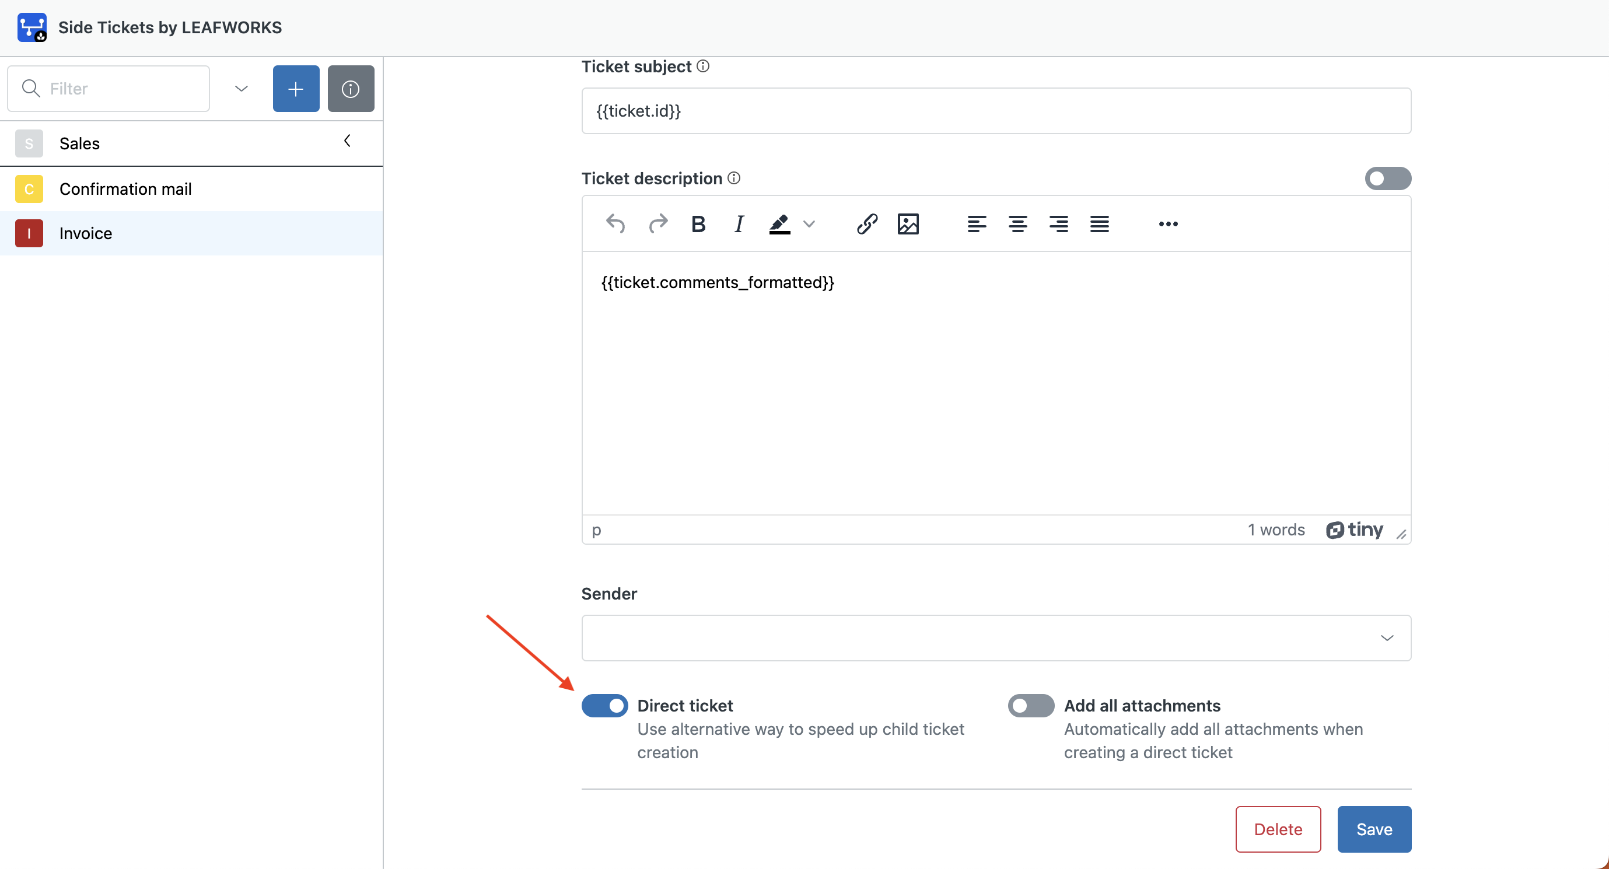Disable the Direct ticket toggle
The width and height of the screenshot is (1609, 869).
pos(604,706)
